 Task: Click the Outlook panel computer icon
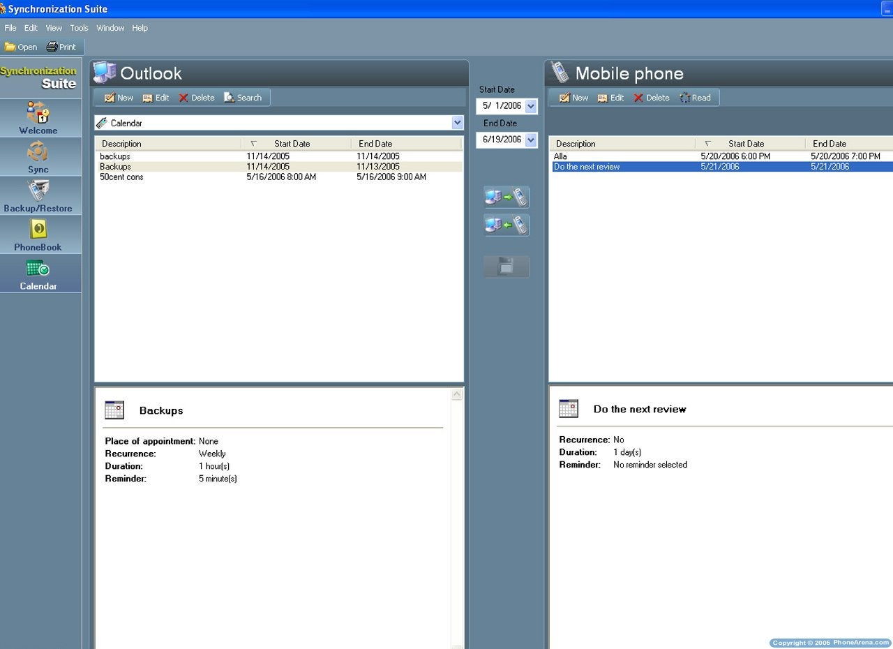(x=105, y=73)
